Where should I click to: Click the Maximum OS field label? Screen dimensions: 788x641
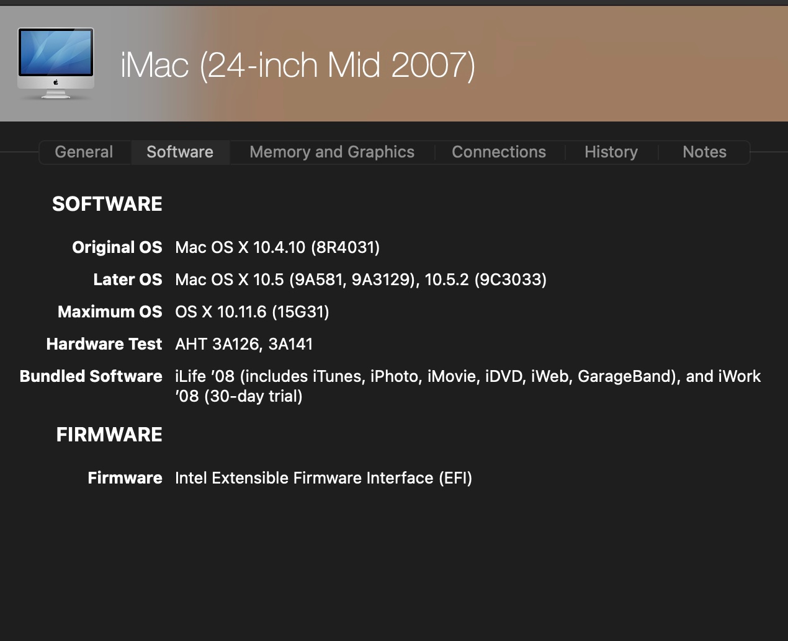110,312
